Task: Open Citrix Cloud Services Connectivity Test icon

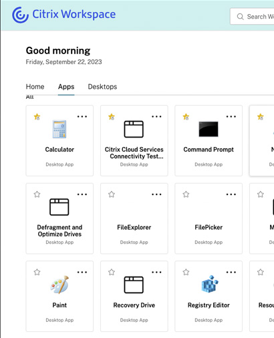Action: [134, 129]
